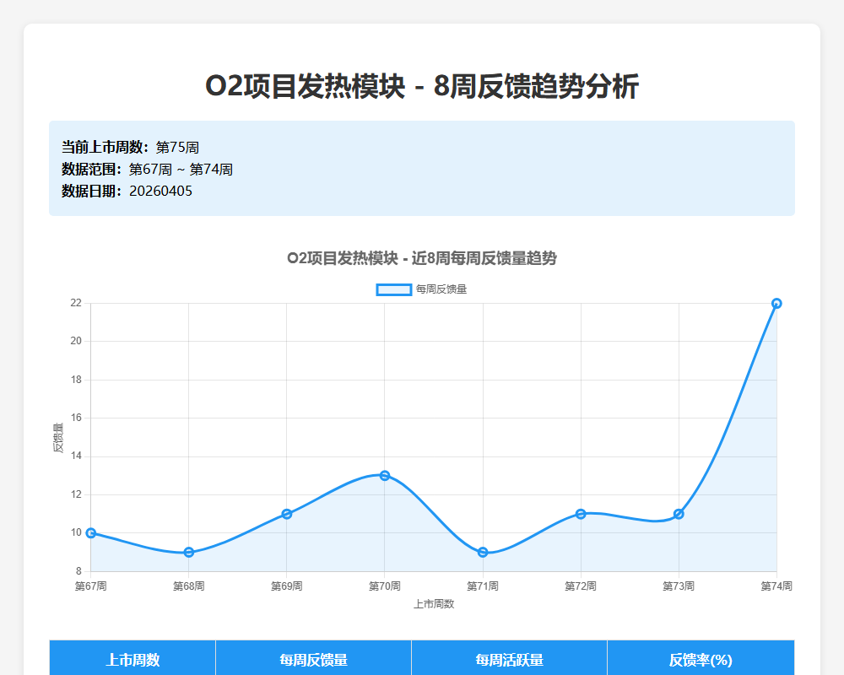Click the x-axis title 上市周数 below chart
The image size is (844, 675).
tap(434, 604)
